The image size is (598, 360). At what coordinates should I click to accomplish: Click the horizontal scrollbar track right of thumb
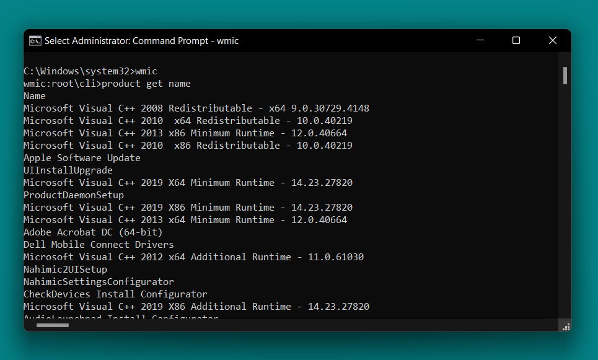click(310, 326)
